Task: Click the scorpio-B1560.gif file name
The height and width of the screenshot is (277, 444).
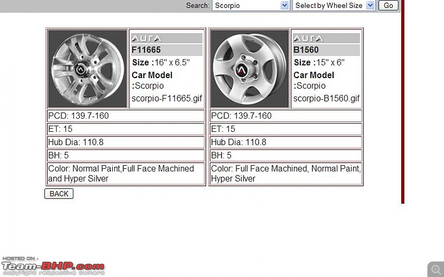Action: pyautogui.click(x=326, y=99)
